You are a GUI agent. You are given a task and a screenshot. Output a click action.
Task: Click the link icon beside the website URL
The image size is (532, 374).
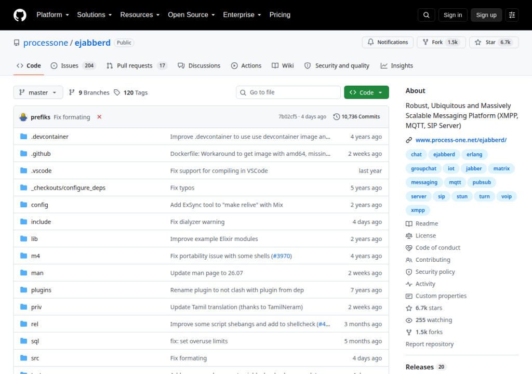click(x=409, y=140)
